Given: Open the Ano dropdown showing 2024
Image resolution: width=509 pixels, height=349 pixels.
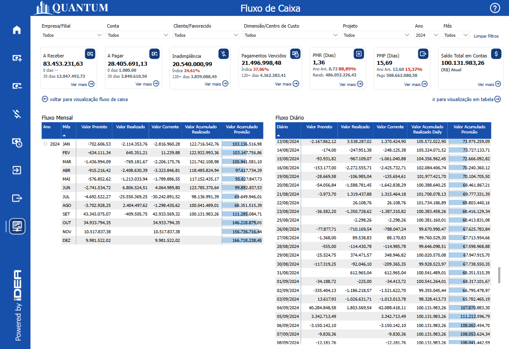Looking at the screenshot, I should 426,35.
